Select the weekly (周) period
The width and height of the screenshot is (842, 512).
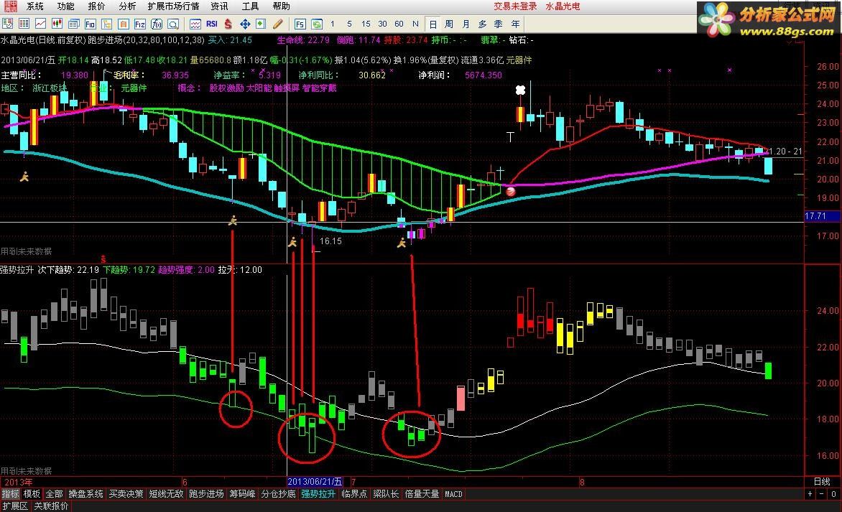pyautogui.click(x=449, y=24)
